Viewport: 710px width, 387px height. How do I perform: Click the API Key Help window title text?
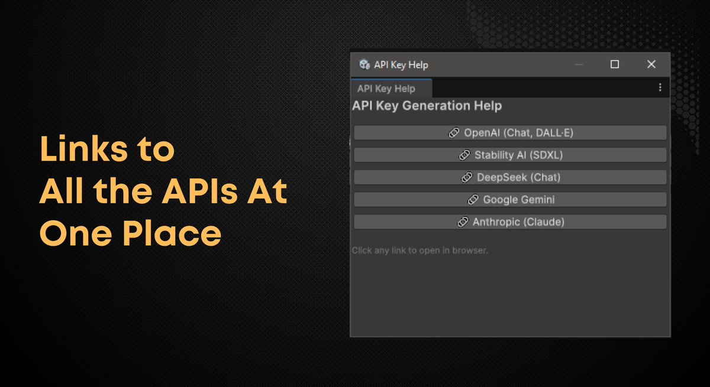tap(401, 65)
